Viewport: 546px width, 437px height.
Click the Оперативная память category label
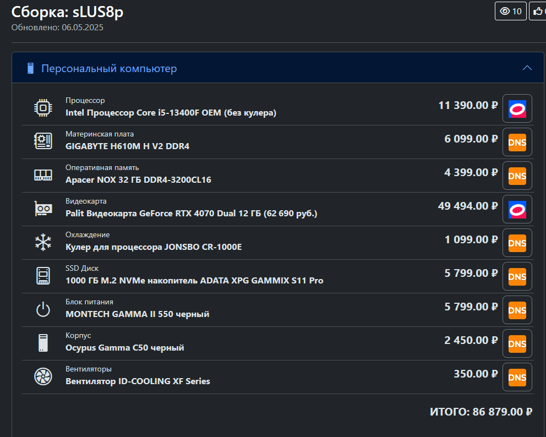pos(102,168)
